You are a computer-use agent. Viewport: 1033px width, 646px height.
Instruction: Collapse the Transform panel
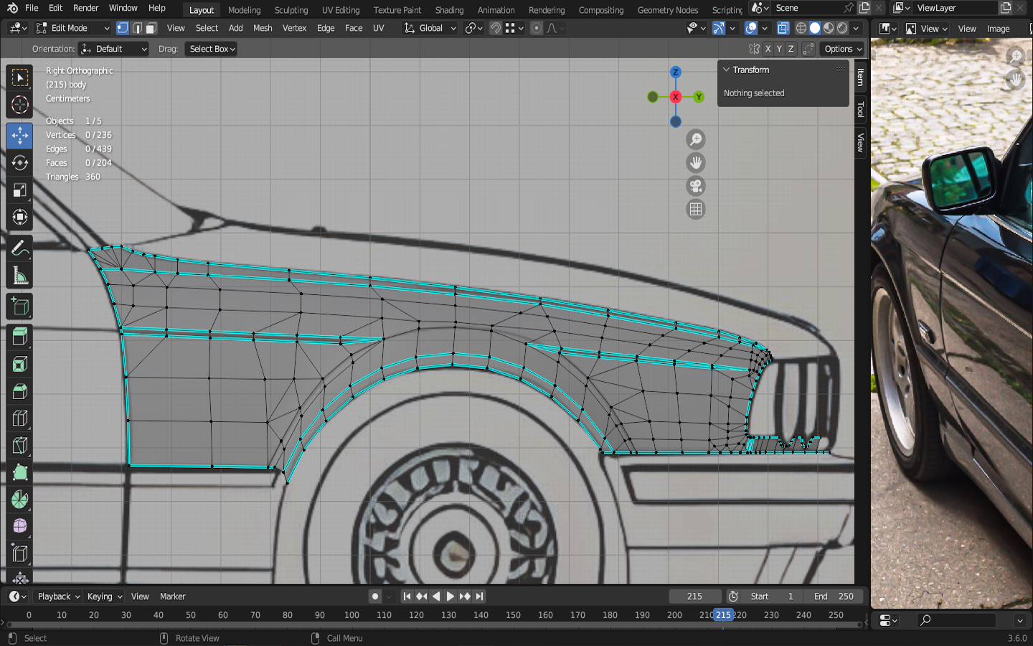(727, 70)
